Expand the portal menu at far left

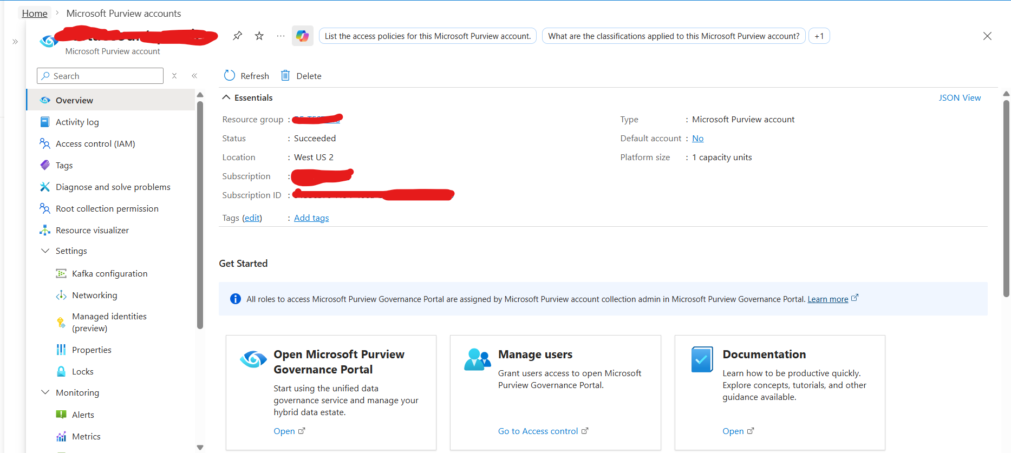pos(15,42)
